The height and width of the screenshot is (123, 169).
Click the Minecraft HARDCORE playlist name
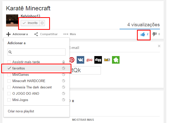pos(29,81)
